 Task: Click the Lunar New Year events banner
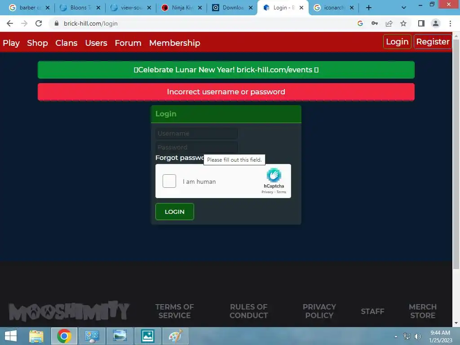tap(226, 70)
